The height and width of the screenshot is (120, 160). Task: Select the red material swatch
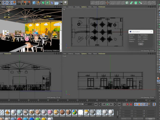pyautogui.click(x=20, y=119)
